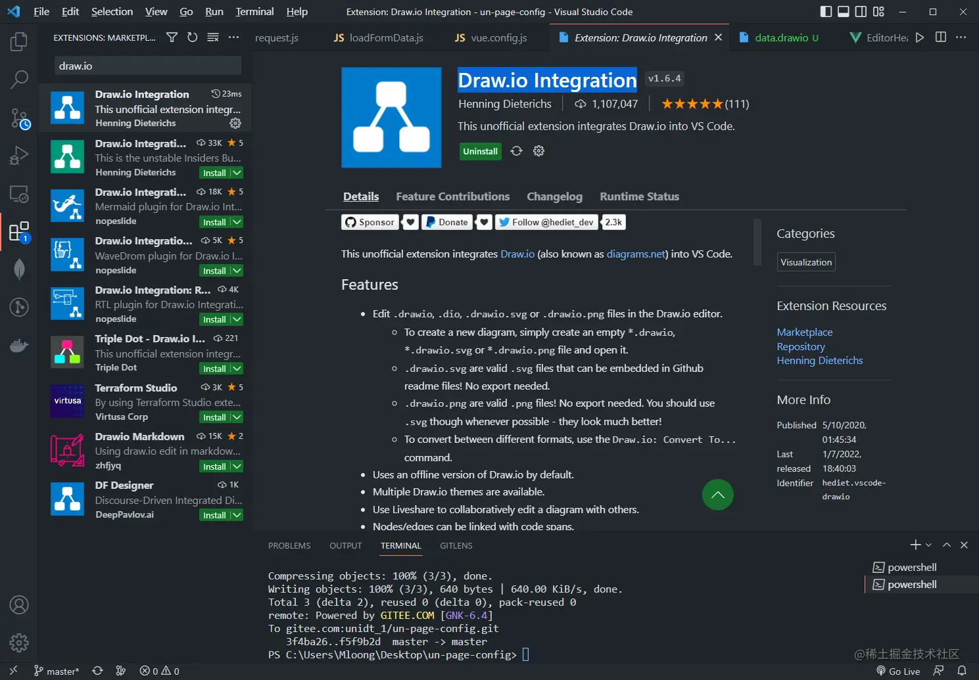Viewport: 979px width, 680px height.
Task: Open the Repository resource link
Action: pos(801,346)
